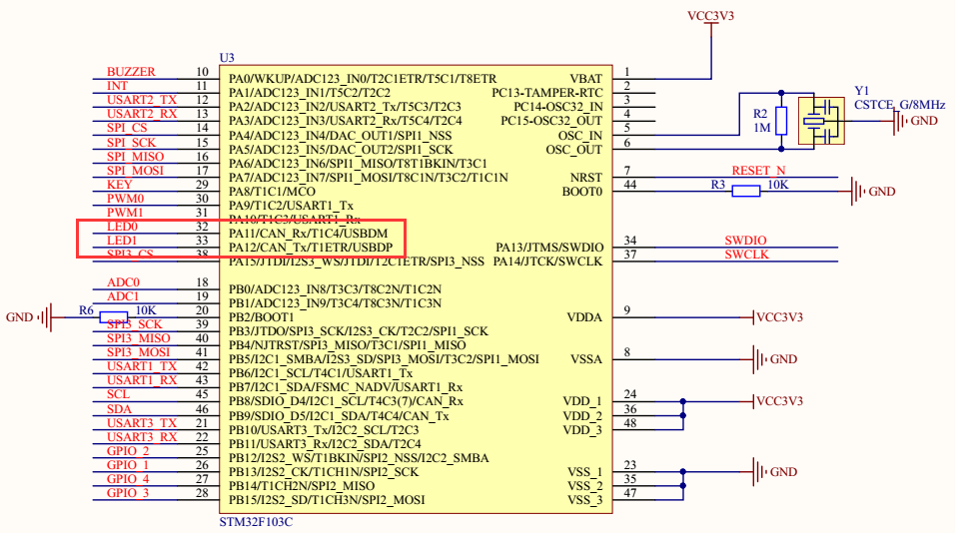Click the NRST pin name
The height and width of the screenshot is (533, 955).
pos(586,178)
